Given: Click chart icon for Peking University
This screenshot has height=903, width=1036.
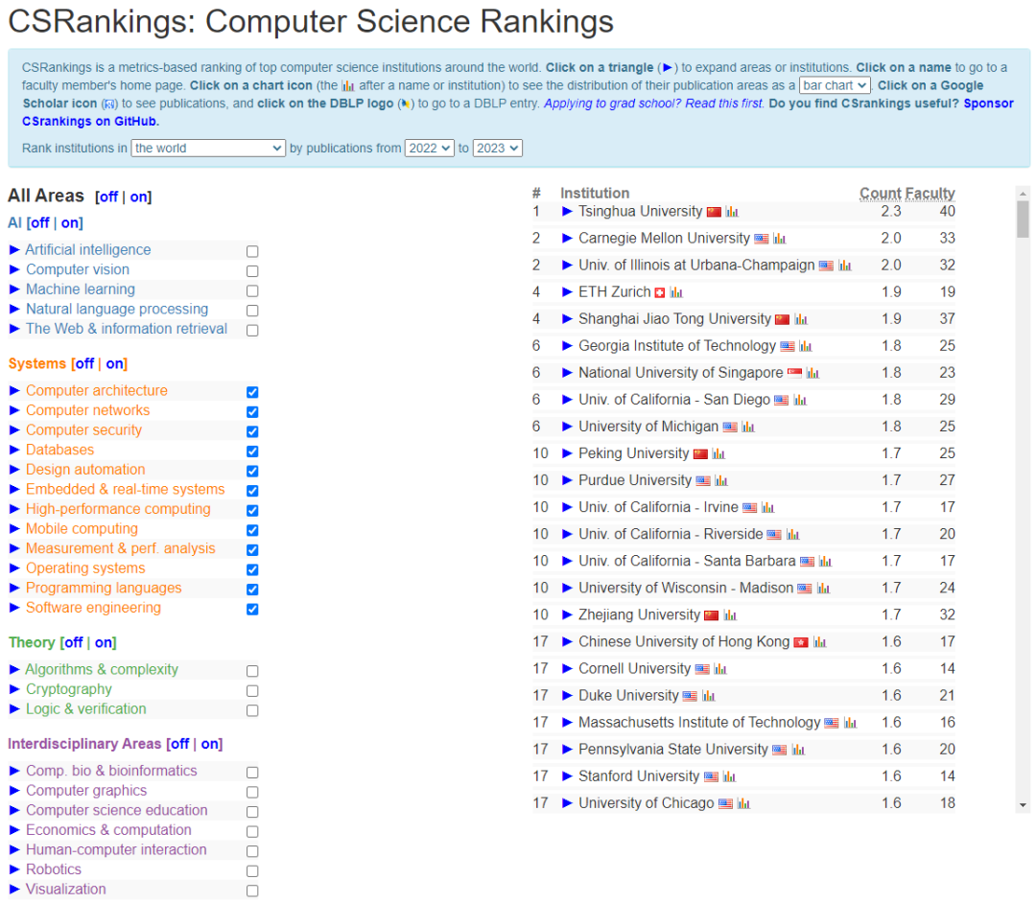Looking at the screenshot, I should click(x=718, y=454).
